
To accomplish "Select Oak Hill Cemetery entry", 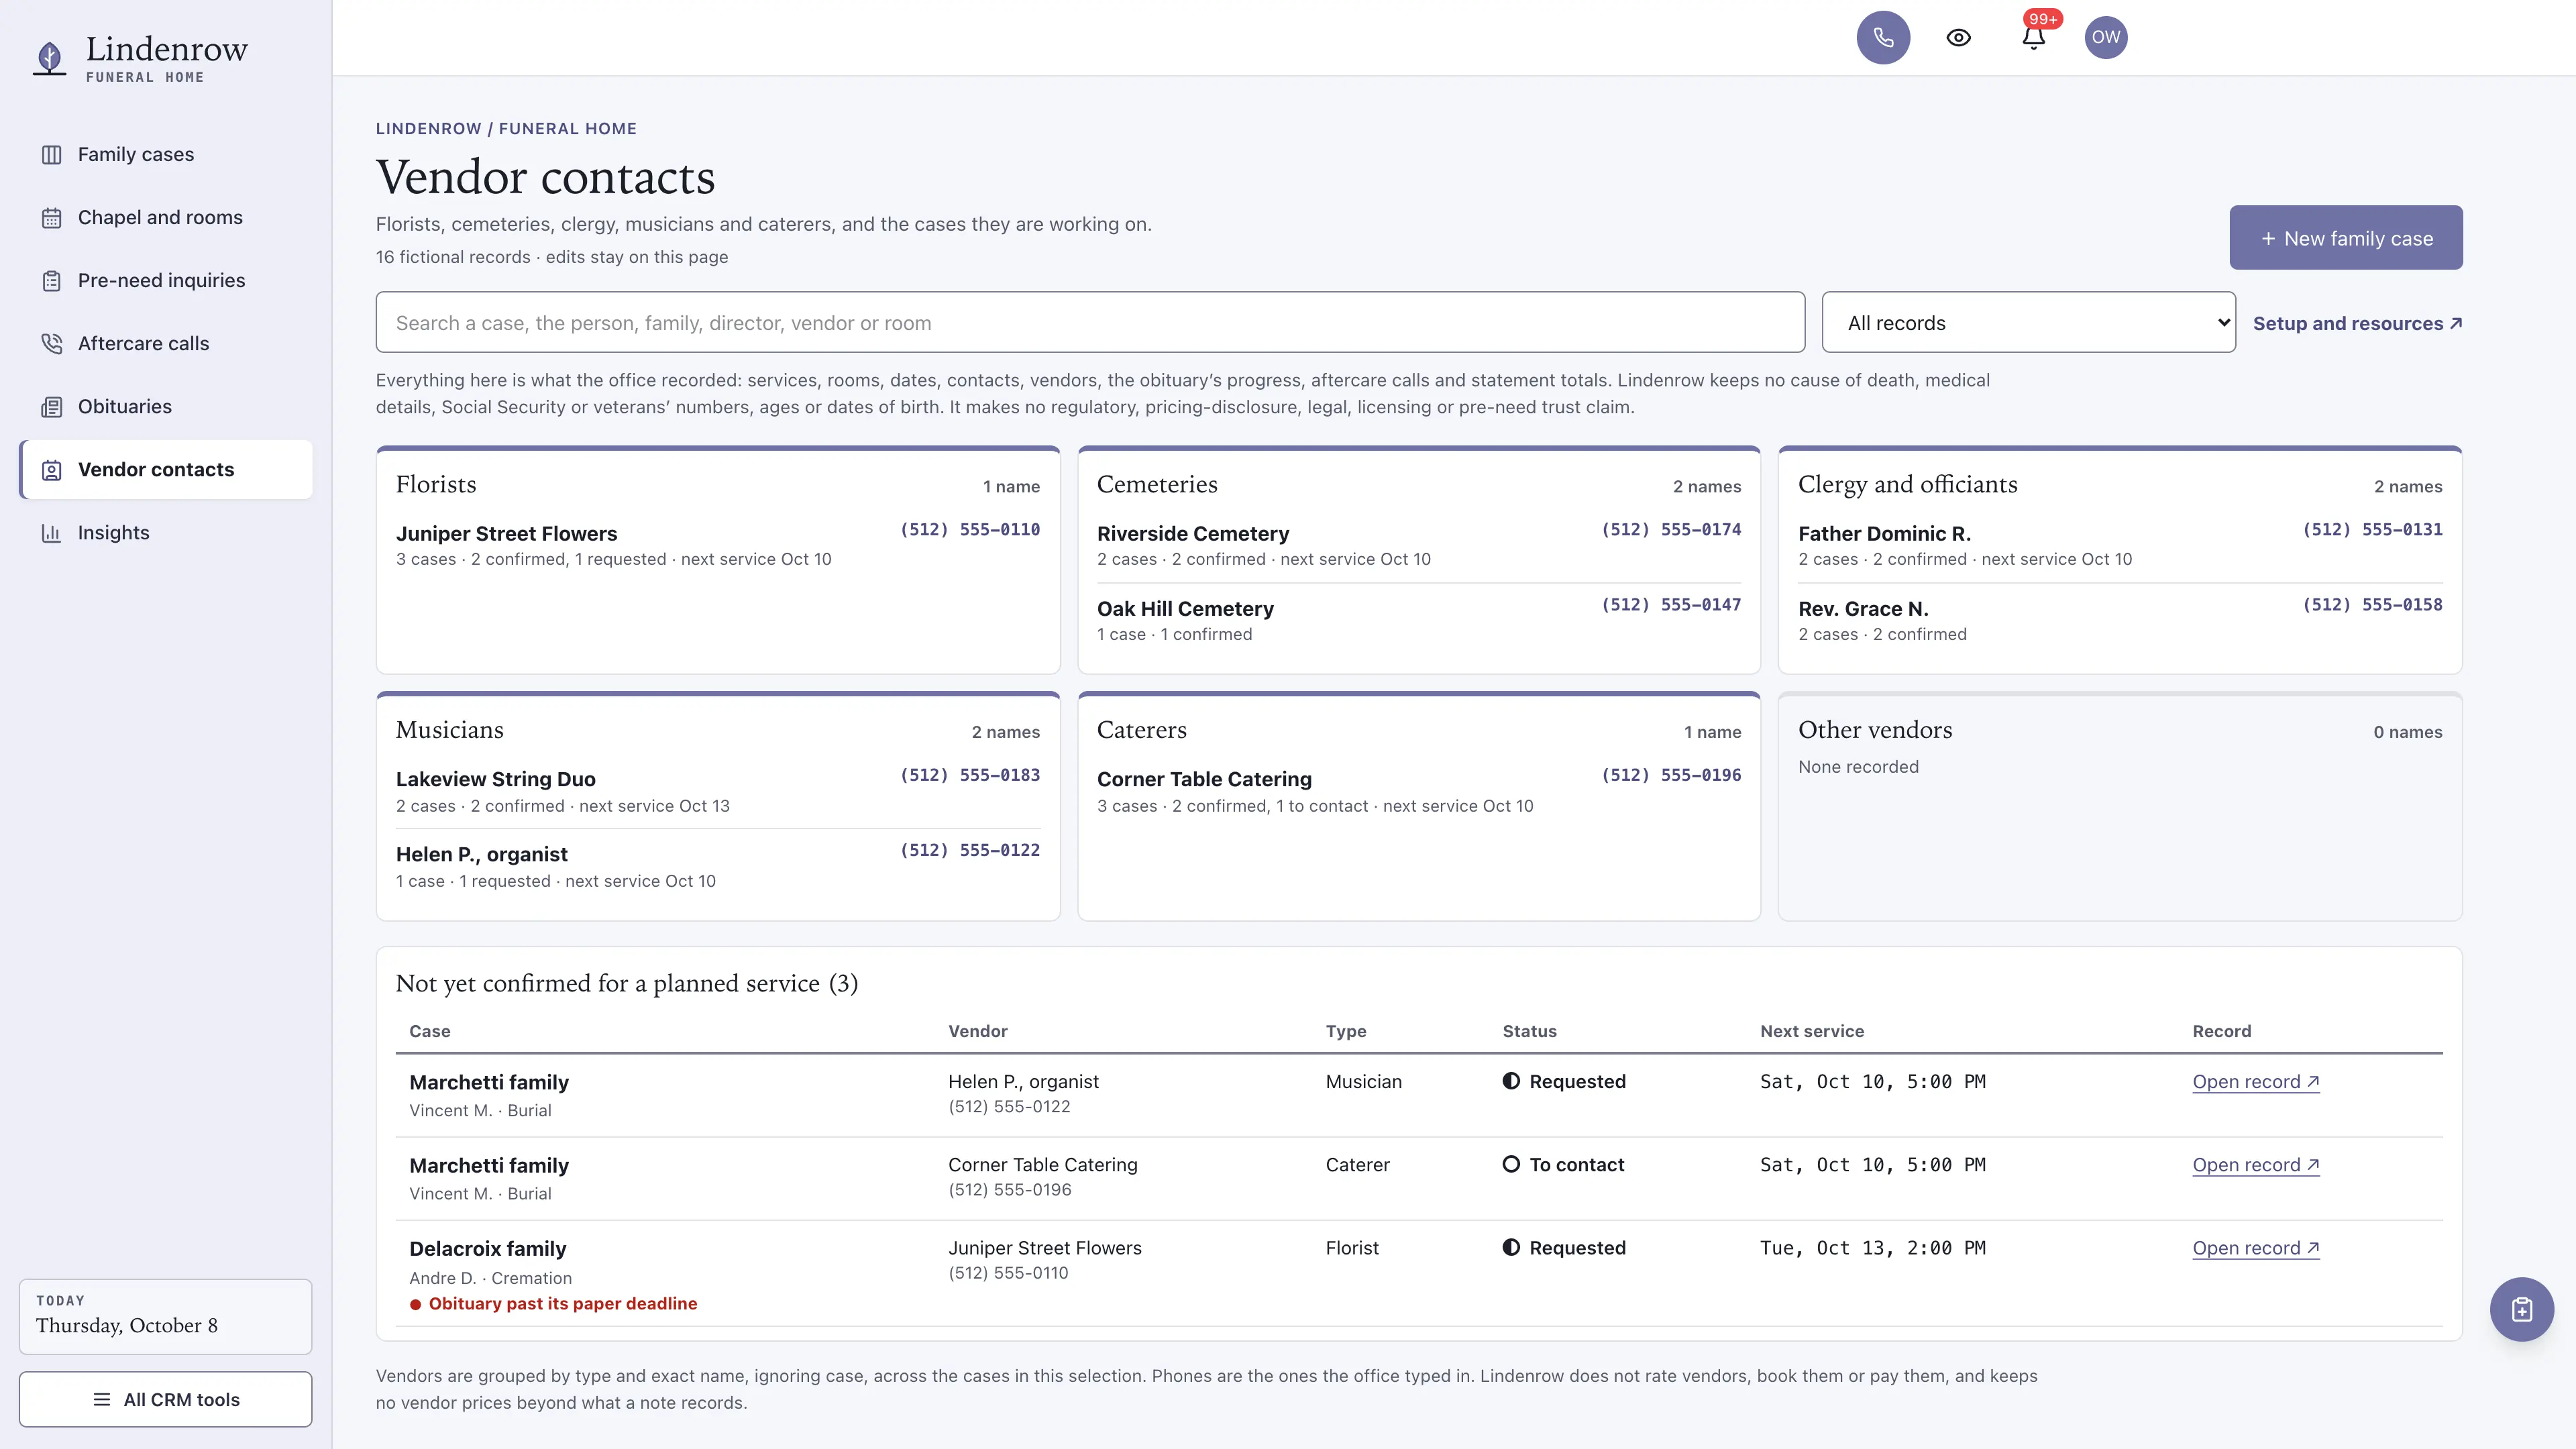I will coord(1185,608).
